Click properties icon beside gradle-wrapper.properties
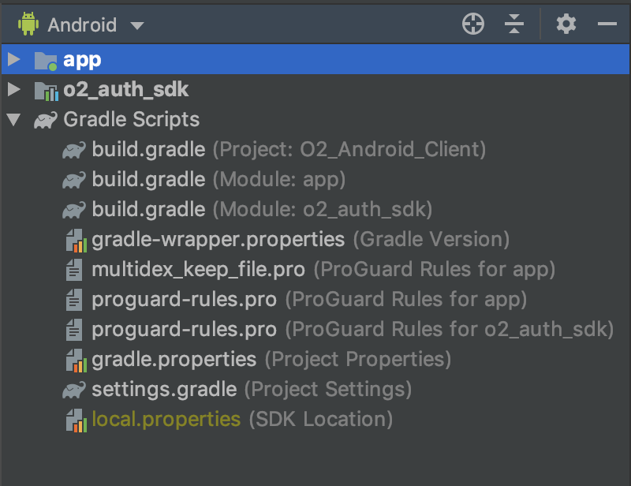The image size is (631, 486). point(76,241)
